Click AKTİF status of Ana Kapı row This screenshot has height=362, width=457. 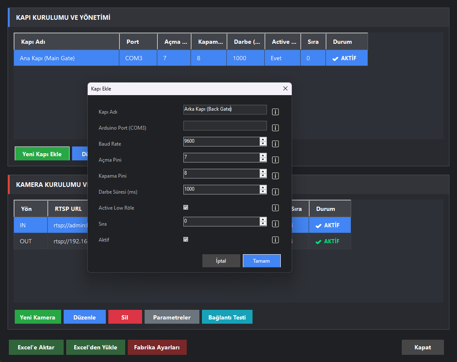tap(347, 58)
